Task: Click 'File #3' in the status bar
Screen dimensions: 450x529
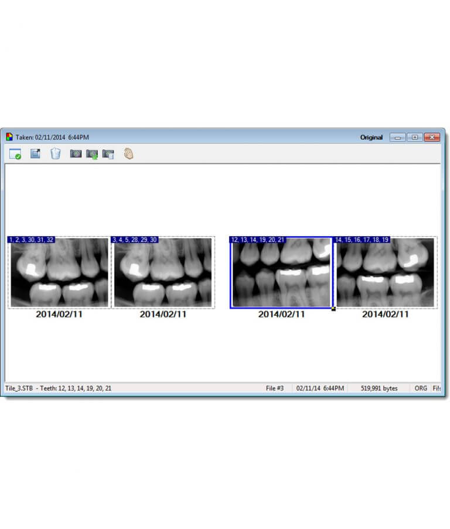Action: pos(275,388)
